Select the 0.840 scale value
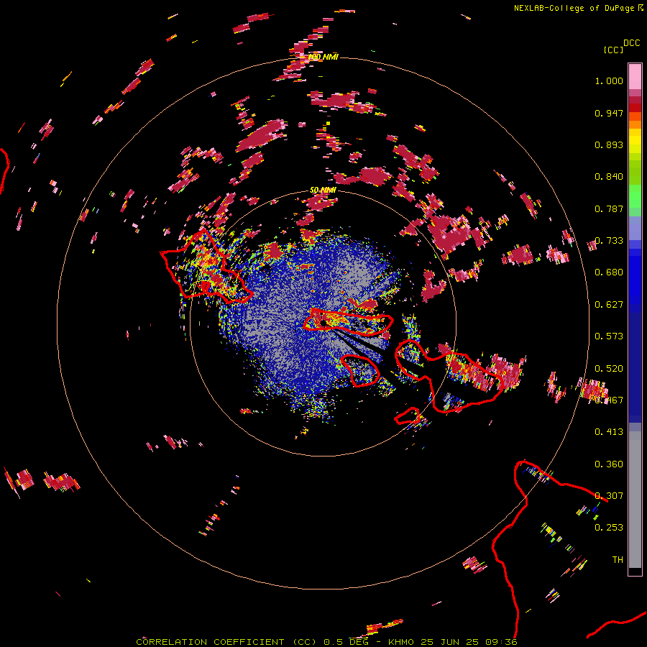The height and width of the screenshot is (647, 647). point(609,177)
